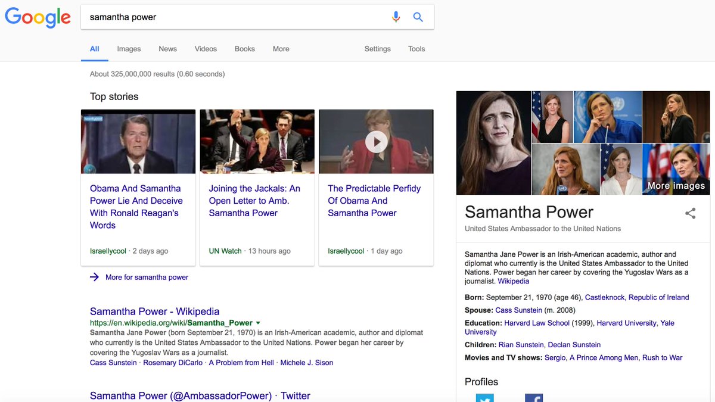715x402 pixels.
Task: Select the All results tab
Action: tap(94, 49)
